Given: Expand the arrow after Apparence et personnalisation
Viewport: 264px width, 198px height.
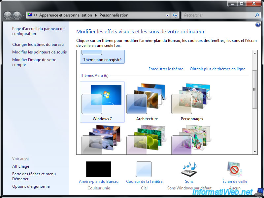Looking at the screenshot, I should (96, 15).
